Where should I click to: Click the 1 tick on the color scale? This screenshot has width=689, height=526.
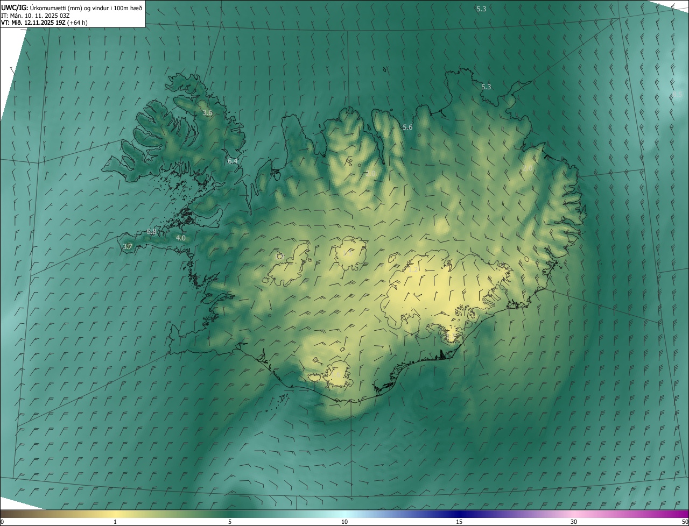coord(115,522)
